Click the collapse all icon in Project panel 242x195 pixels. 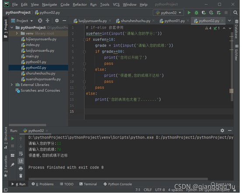[48, 21]
